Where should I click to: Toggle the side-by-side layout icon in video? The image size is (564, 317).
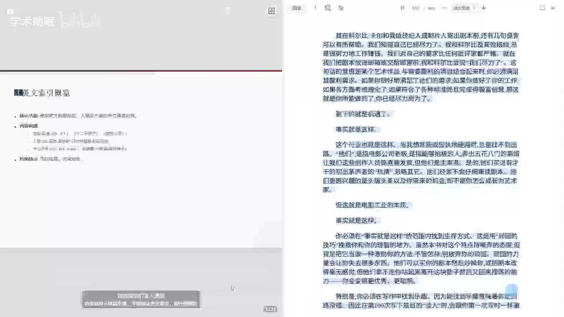[x=271, y=11]
